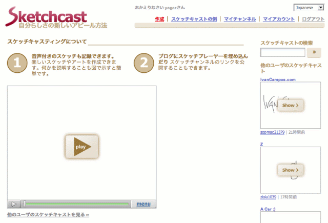328x223 pixels.
Task: Click ログアウト to log out
Action: coord(313,19)
